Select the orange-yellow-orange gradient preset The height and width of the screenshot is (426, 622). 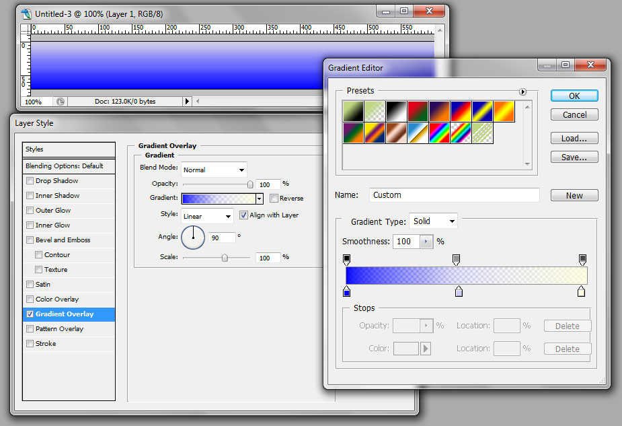(504, 111)
